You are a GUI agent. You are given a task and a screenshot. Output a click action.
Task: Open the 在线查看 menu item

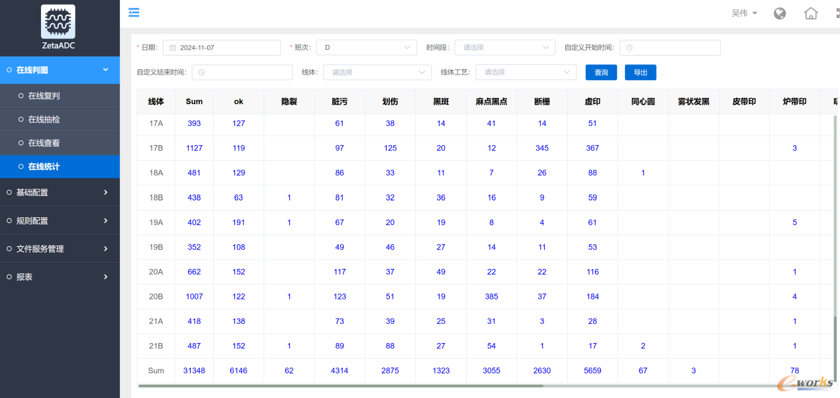click(x=60, y=143)
